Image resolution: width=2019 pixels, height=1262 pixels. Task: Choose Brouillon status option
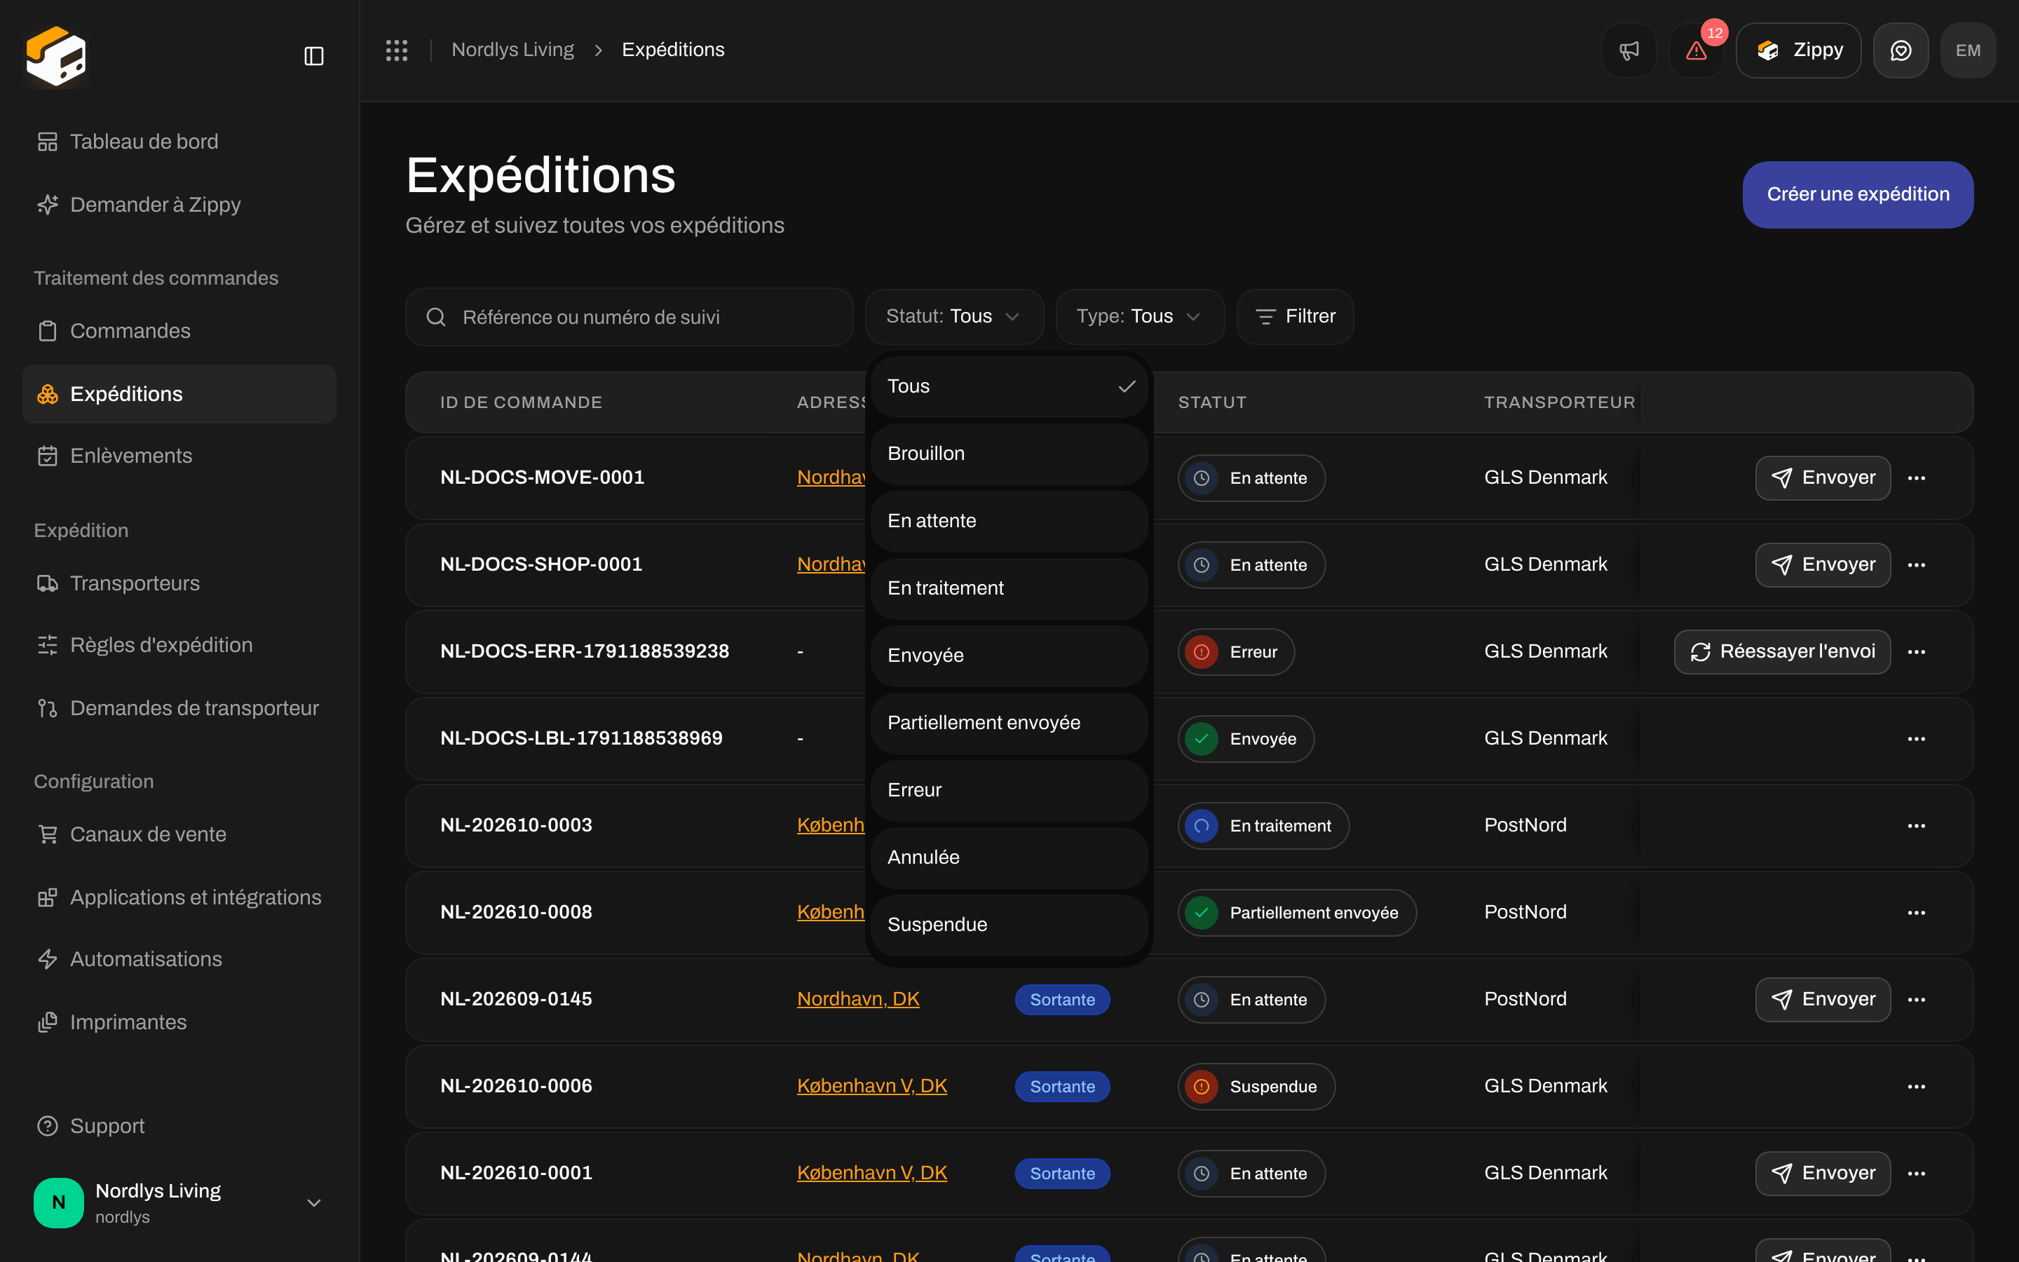[x=1009, y=454]
